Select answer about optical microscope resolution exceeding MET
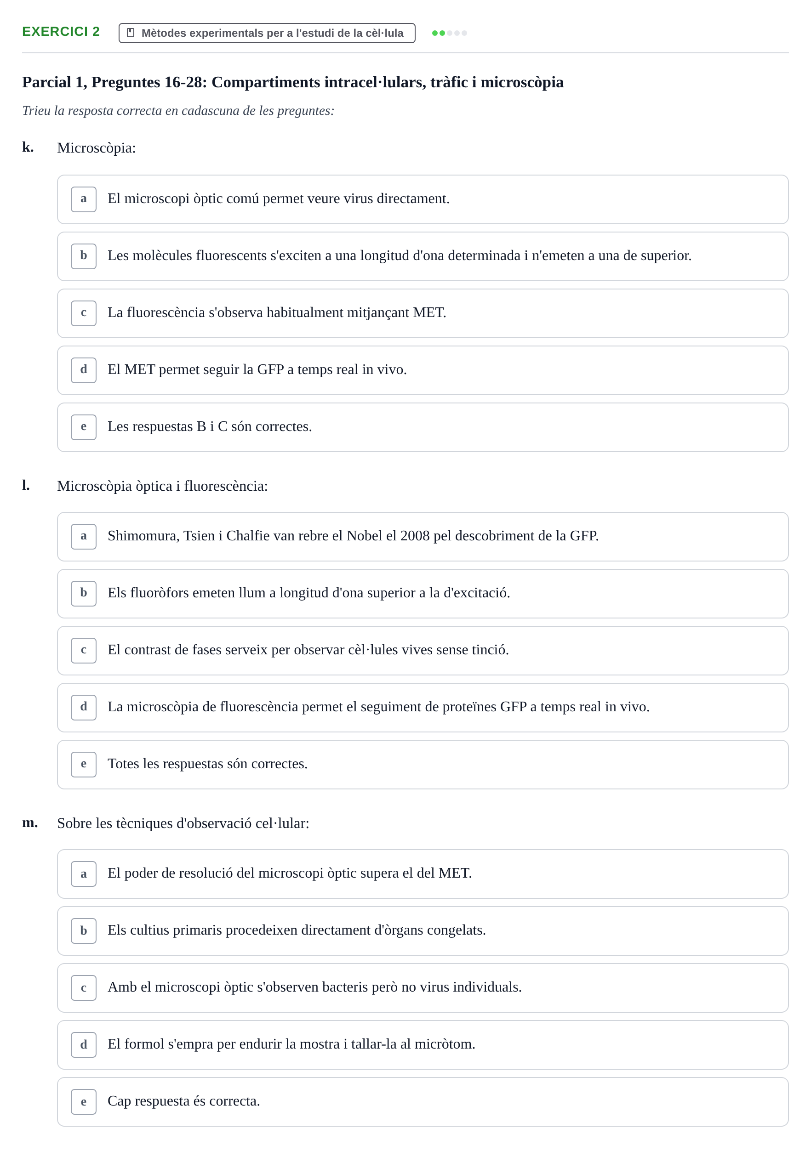This screenshot has width=811, height=1157. (x=423, y=874)
